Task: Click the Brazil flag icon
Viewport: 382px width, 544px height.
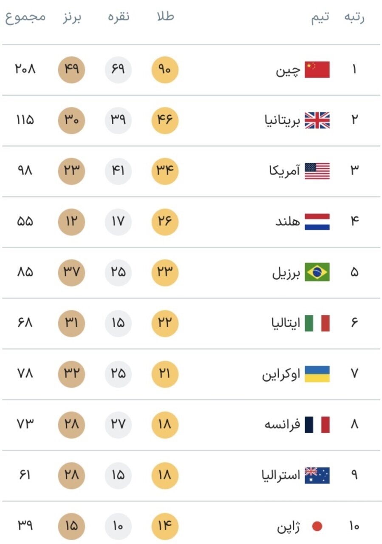Action: pyautogui.click(x=317, y=272)
